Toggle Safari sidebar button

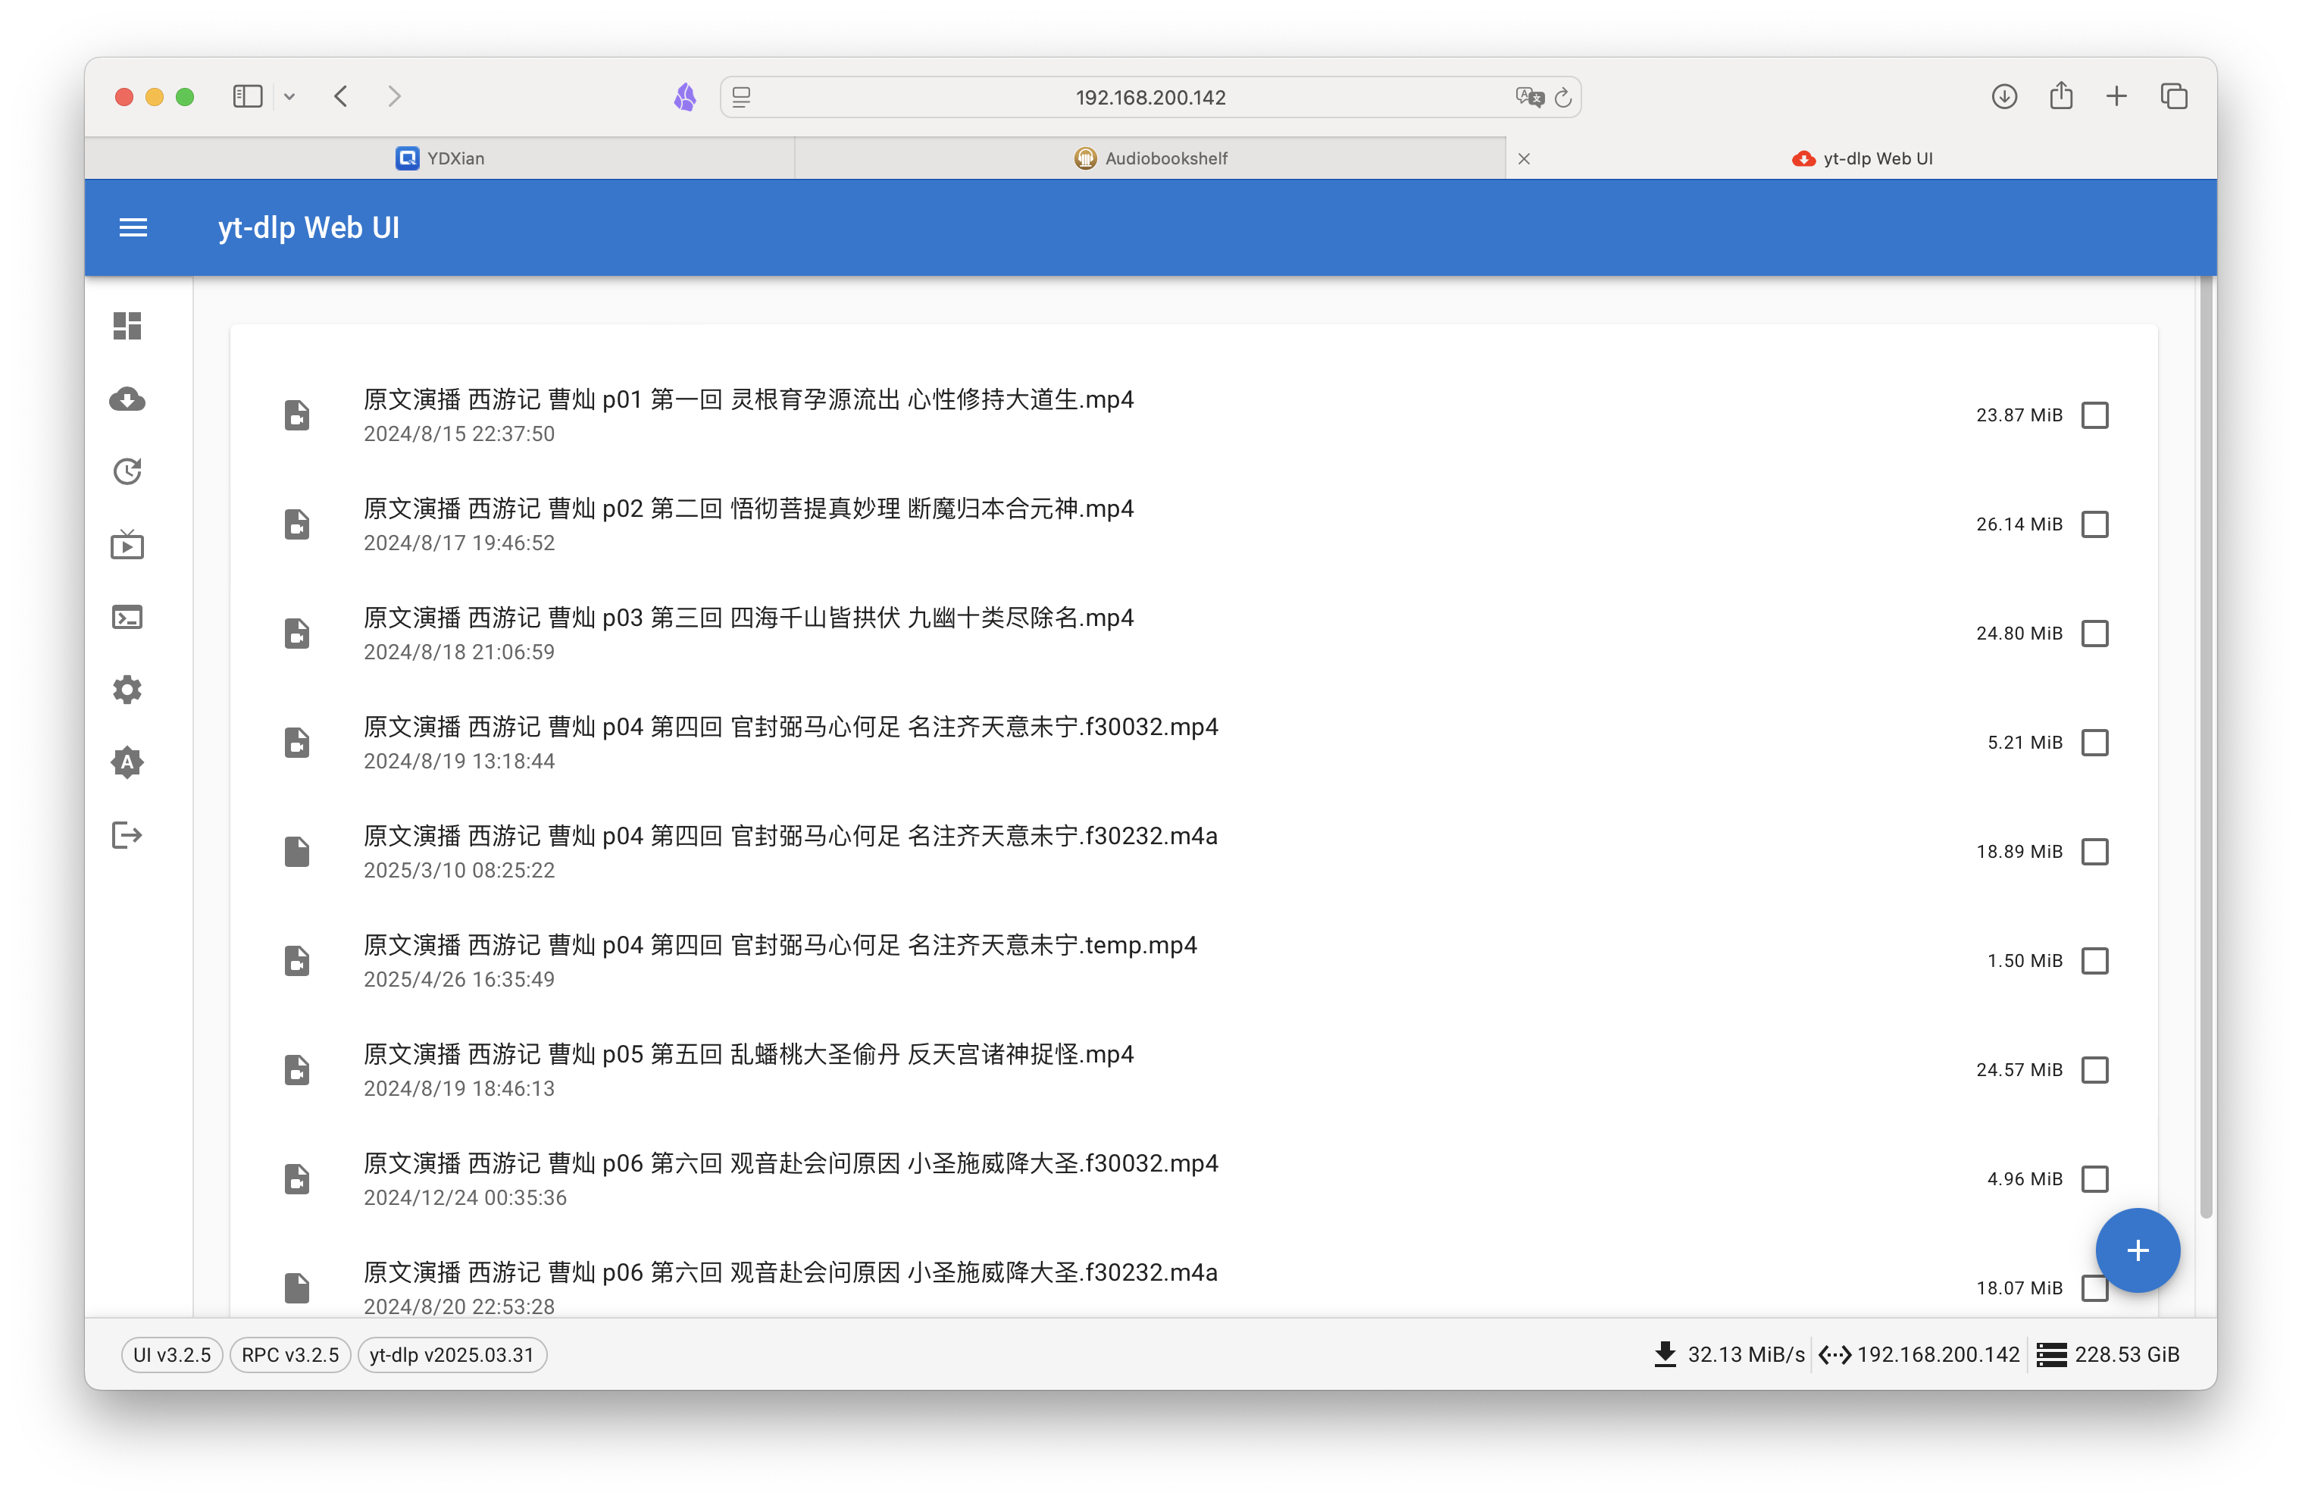coord(248,97)
